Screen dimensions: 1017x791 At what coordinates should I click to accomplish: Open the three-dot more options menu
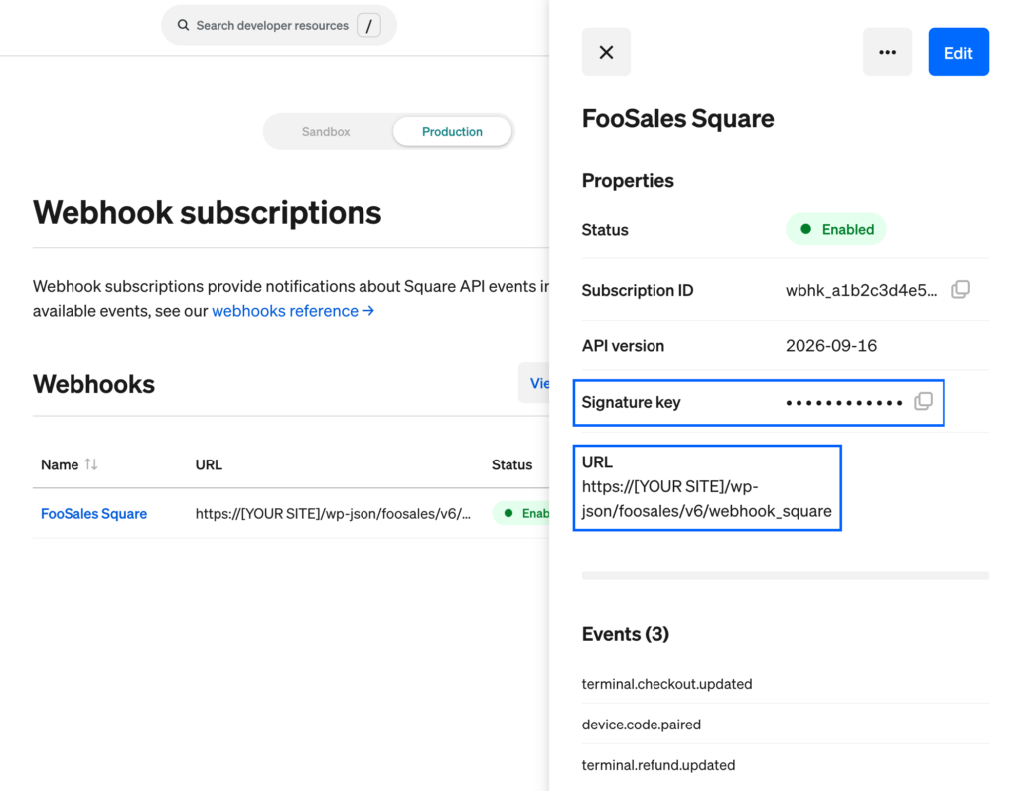click(887, 52)
